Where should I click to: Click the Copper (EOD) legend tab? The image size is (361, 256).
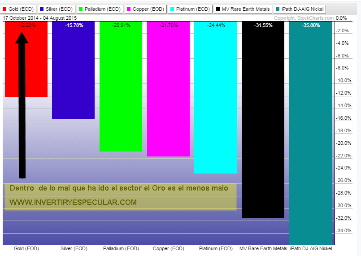pos(146,9)
